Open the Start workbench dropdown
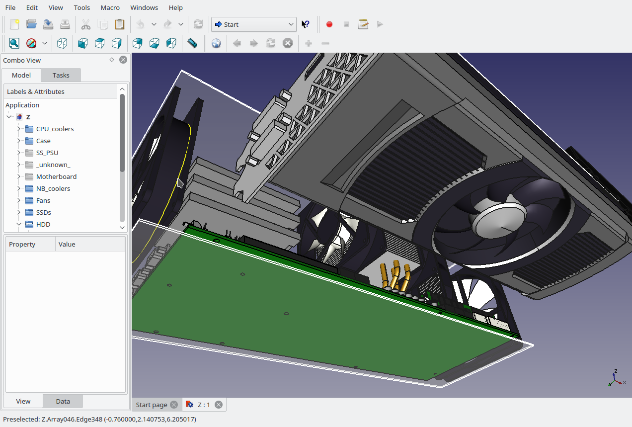 pyautogui.click(x=253, y=24)
